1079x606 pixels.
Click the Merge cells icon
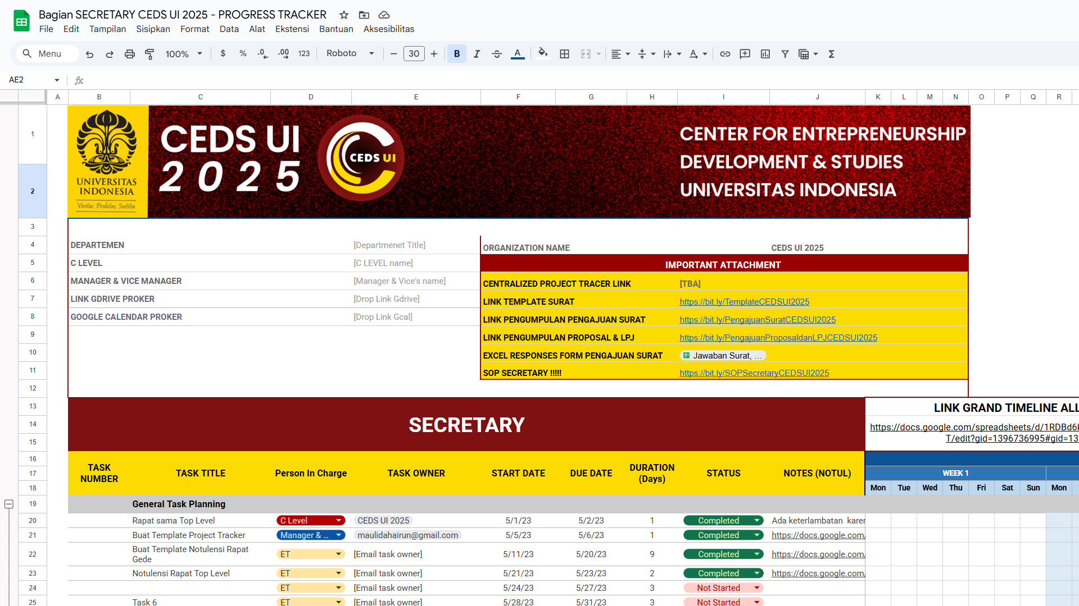tap(586, 54)
